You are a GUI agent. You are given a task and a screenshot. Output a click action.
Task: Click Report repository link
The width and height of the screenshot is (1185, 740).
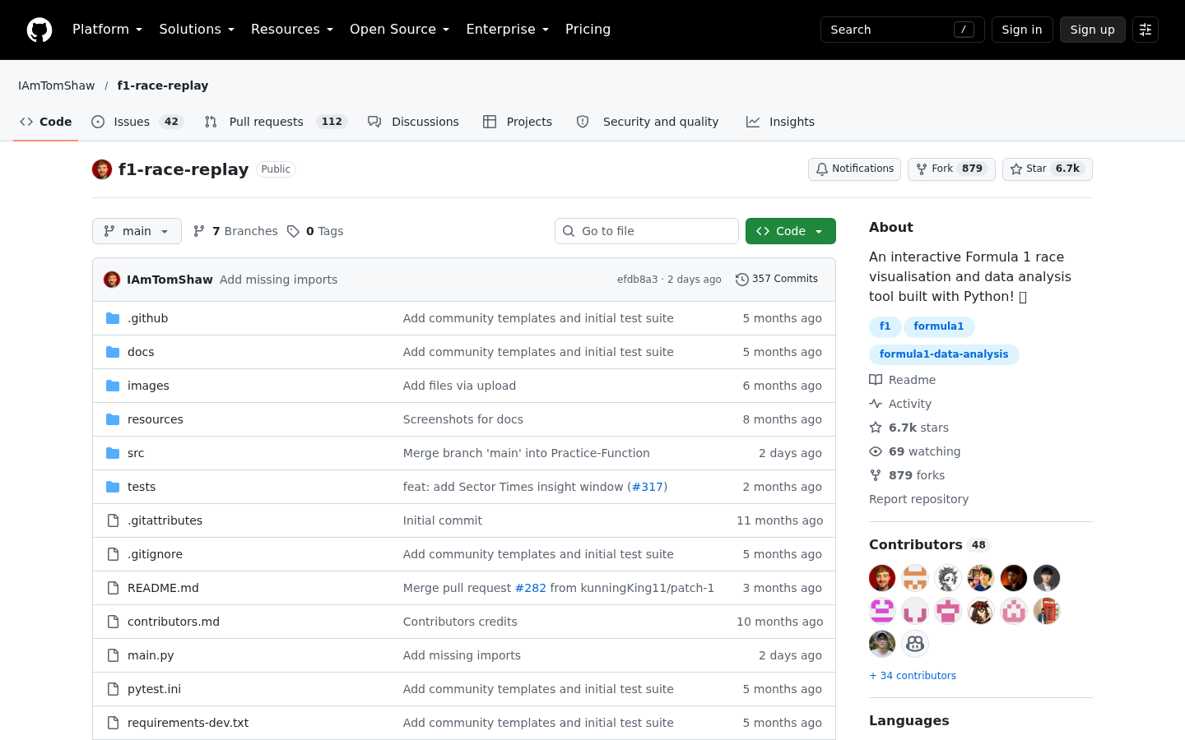(x=918, y=499)
